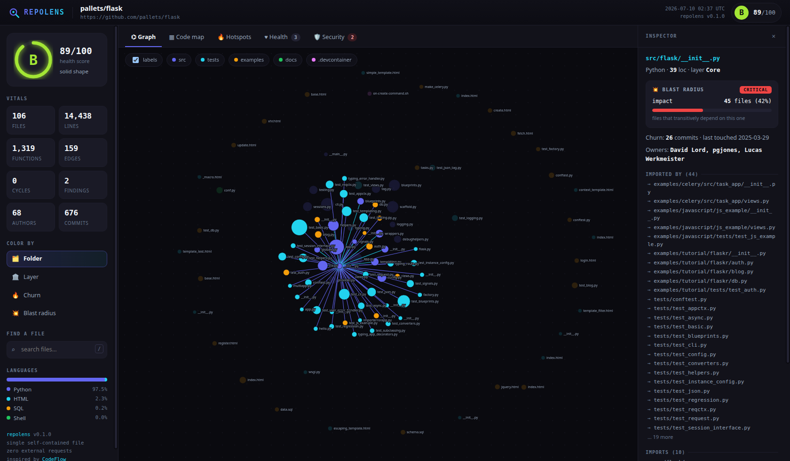Color the graph by Blast radius
Viewport: 790px width, 461px height.
pos(57,313)
